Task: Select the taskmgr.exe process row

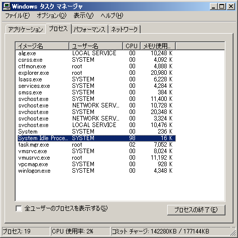Action: tap(96, 145)
